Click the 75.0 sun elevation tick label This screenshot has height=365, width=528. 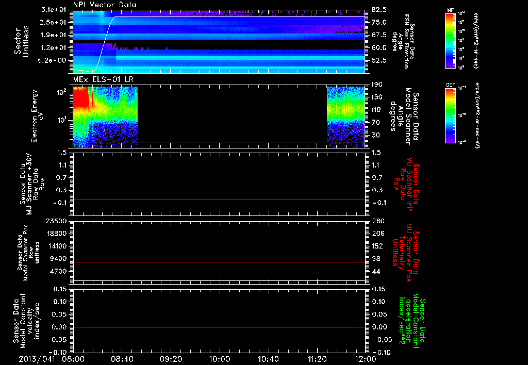379,22
